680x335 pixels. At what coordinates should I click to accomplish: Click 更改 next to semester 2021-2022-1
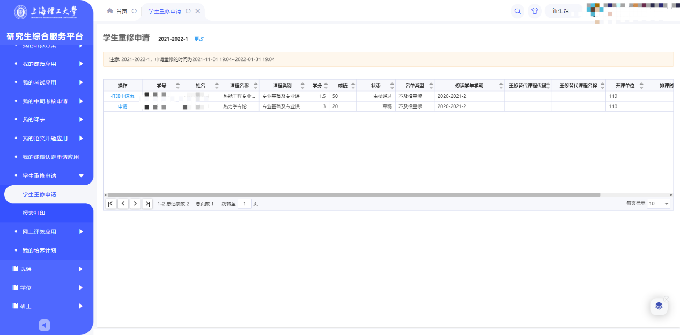199,39
